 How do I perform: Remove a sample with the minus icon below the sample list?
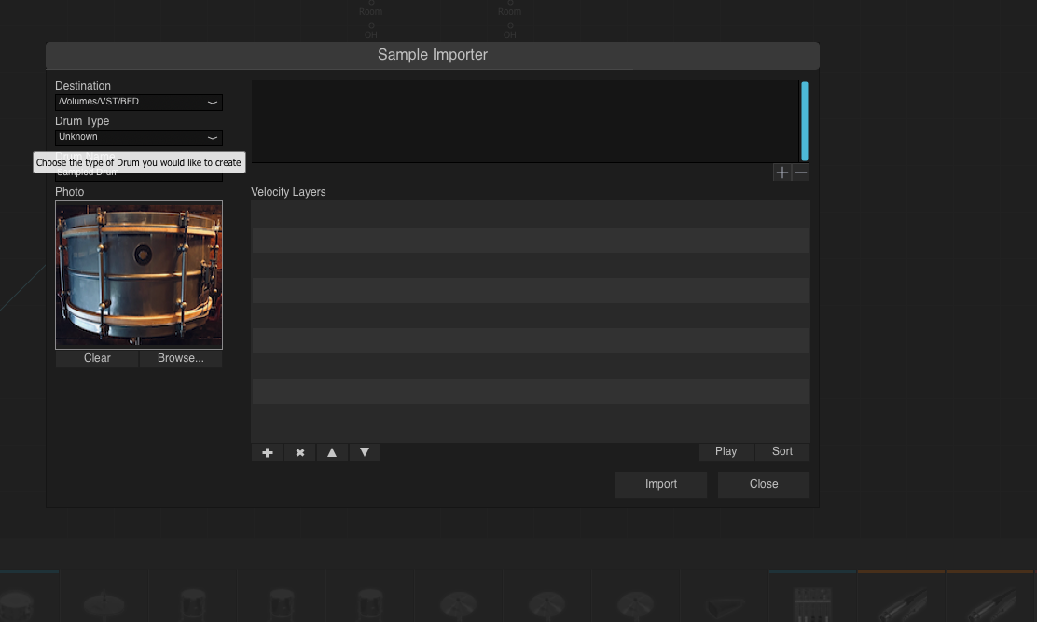point(801,173)
